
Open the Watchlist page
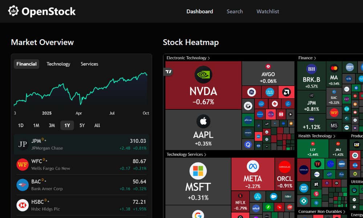click(268, 11)
